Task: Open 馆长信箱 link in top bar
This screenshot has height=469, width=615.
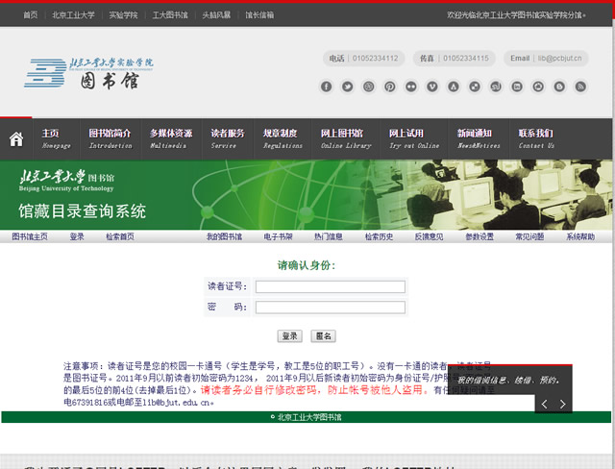Action: point(259,15)
